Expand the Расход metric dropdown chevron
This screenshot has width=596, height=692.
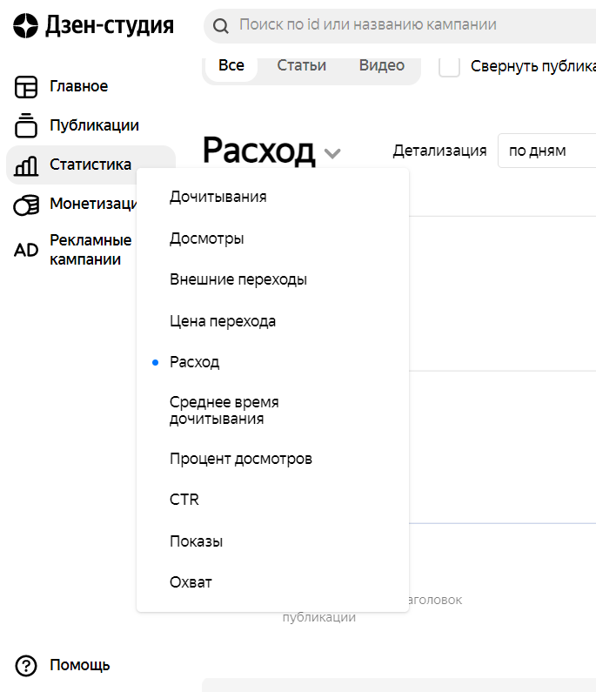(x=332, y=153)
